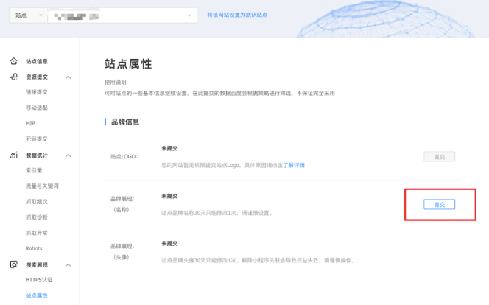Click the link icon beside 资源提交
This screenshot has width=489, height=305.
(14, 77)
